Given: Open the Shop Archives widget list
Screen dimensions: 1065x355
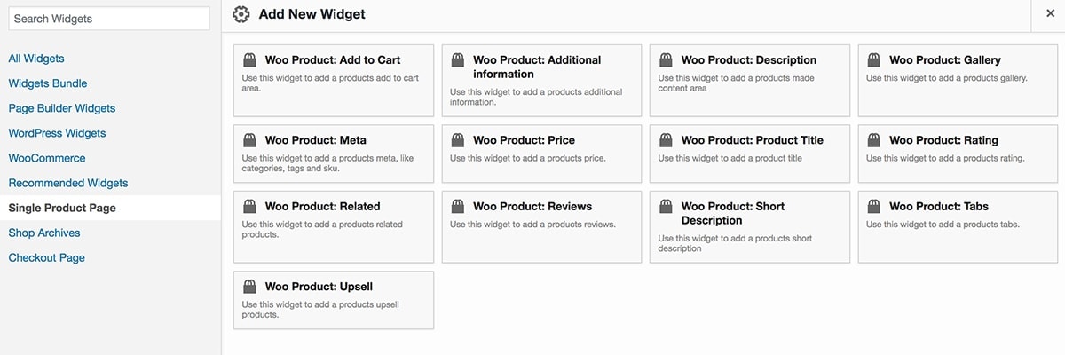Looking at the screenshot, I should coord(44,233).
